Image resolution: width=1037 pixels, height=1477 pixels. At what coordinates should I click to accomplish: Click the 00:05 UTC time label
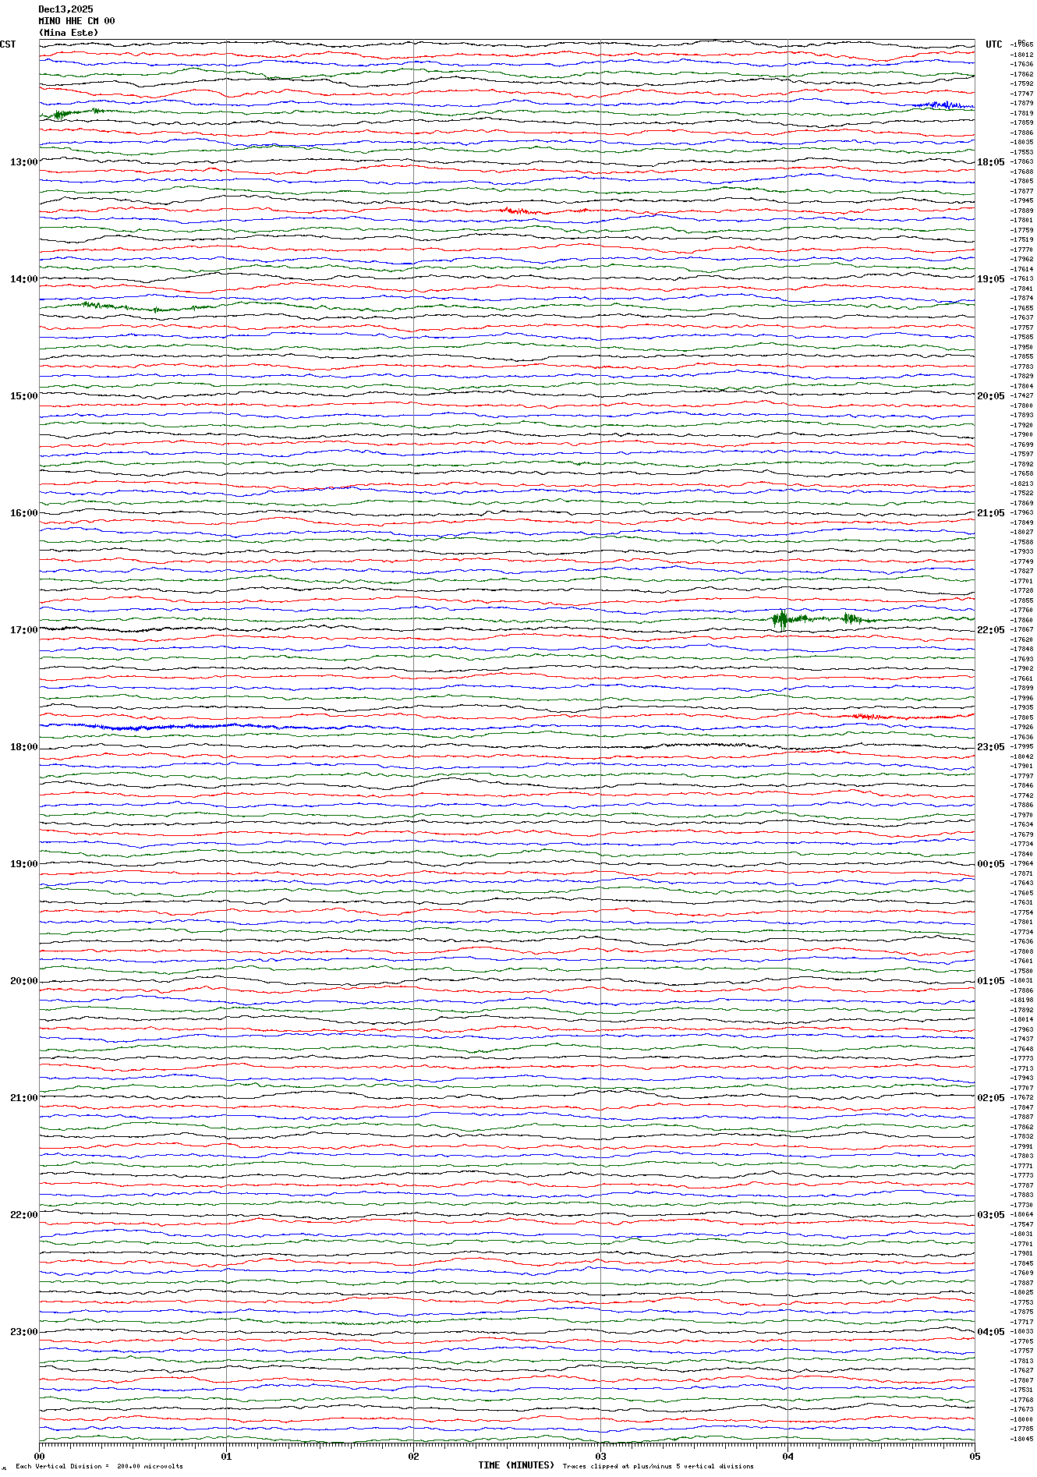click(x=990, y=864)
